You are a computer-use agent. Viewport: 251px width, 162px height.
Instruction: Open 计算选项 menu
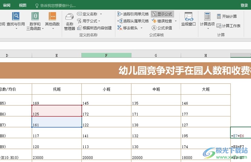tap(207, 21)
